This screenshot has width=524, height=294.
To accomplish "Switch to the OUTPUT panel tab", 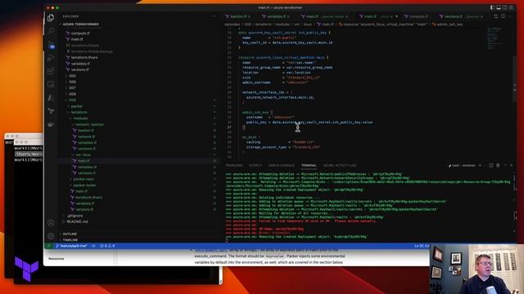I will pos(255,165).
